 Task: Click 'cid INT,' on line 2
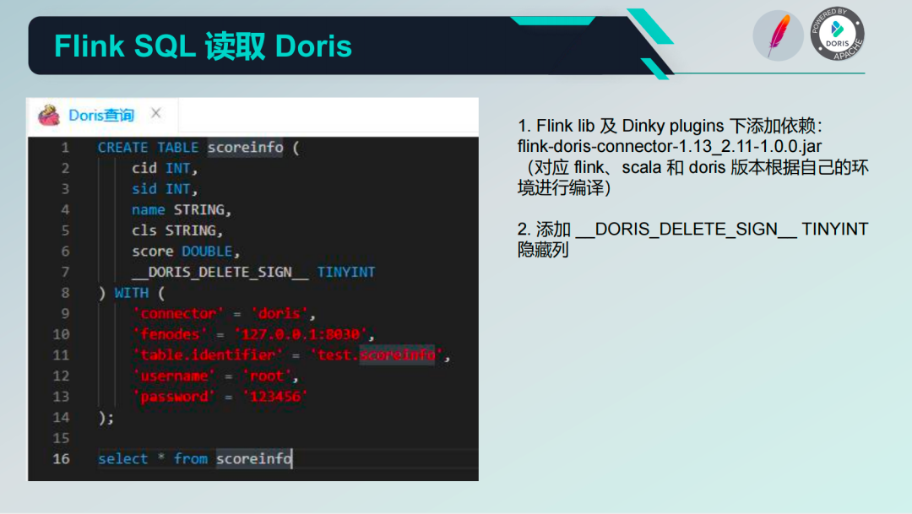(165, 168)
